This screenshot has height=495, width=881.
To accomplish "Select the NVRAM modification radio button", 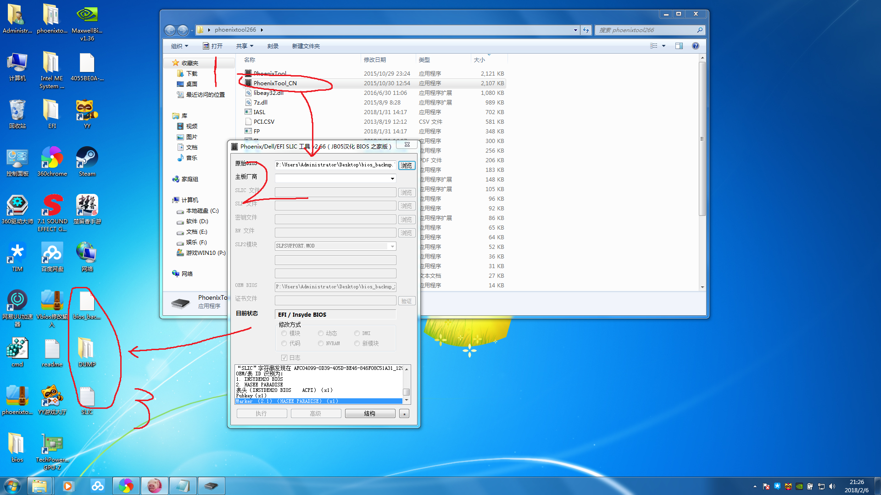I will (x=321, y=343).
